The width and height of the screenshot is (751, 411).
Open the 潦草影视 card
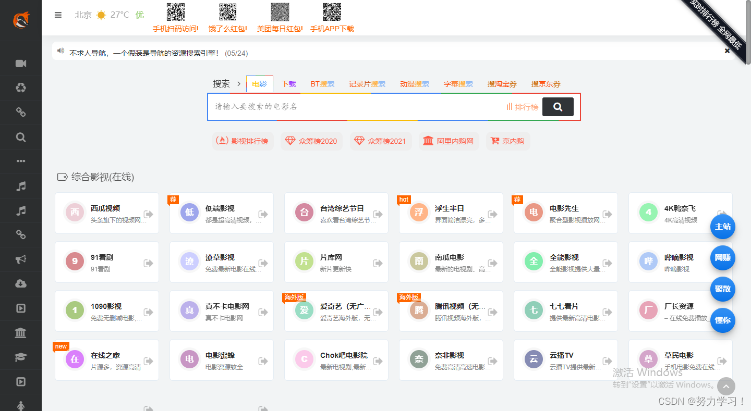[x=222, y=262]
